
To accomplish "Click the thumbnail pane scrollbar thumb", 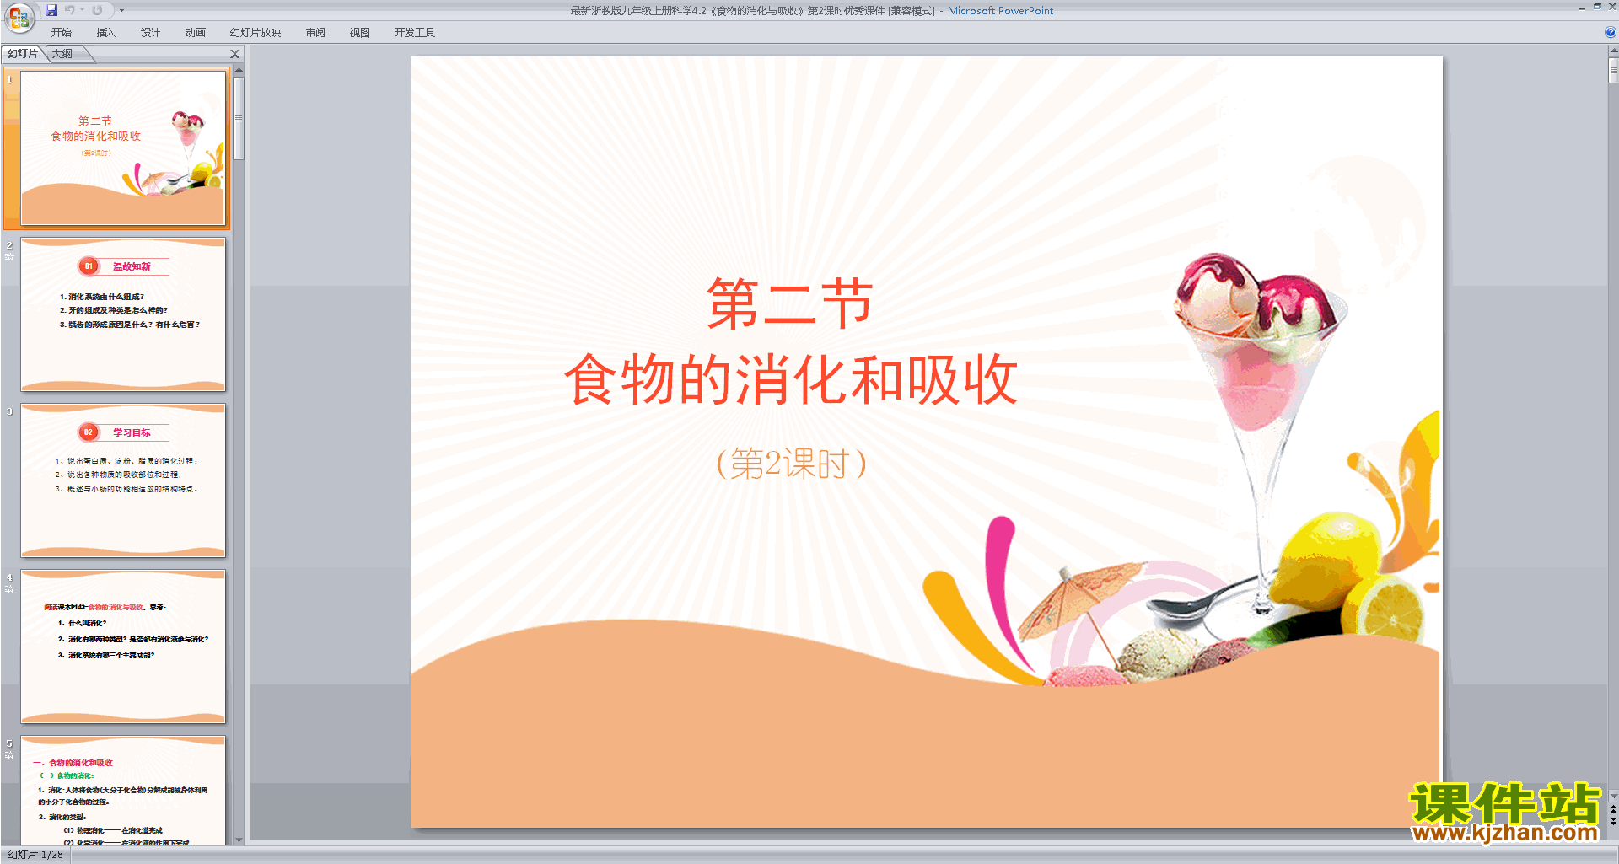I will (x=239, y=118).
